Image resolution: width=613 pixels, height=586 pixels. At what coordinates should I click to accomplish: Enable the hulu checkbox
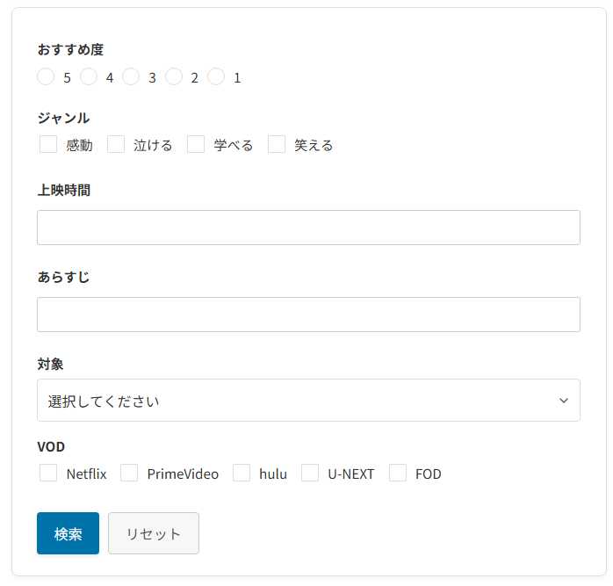[x=242, y=473]
